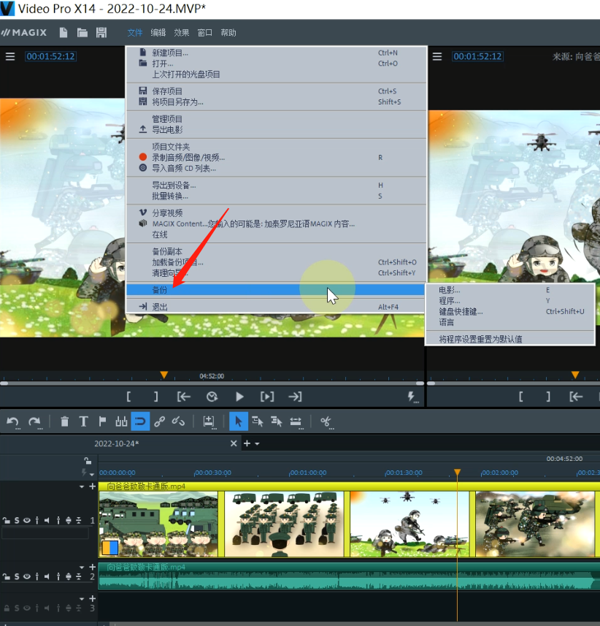Add a new project tab with the plus button

(x=247, y=443)
